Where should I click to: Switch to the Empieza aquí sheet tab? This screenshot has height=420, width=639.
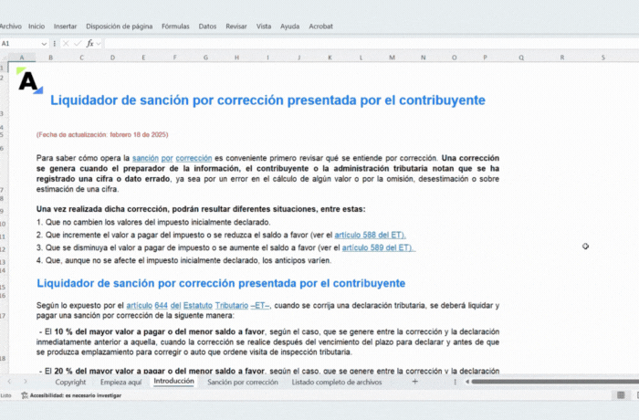(121, 382)
